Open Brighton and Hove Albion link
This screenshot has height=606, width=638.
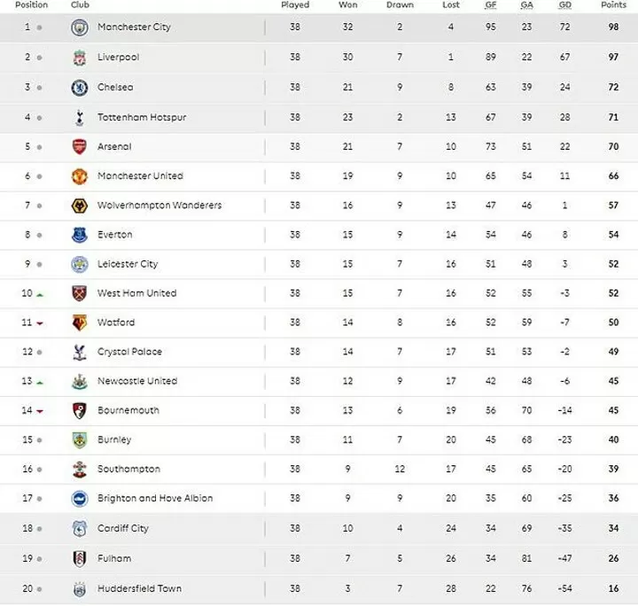point(155,498)
